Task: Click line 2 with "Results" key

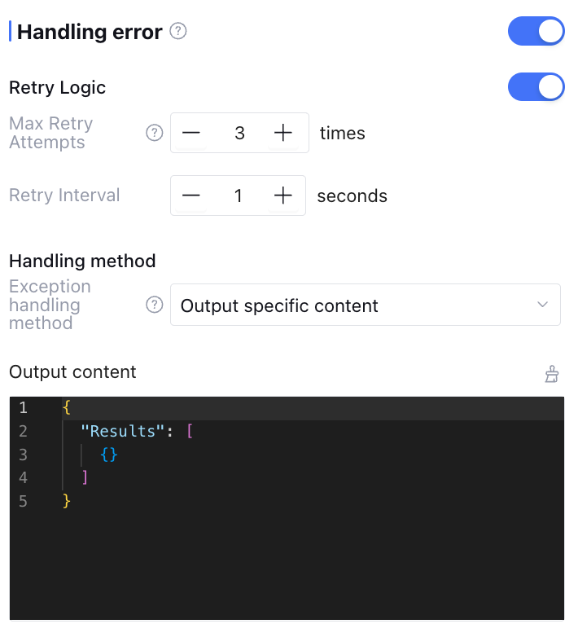Action: [x=123, y=431]
